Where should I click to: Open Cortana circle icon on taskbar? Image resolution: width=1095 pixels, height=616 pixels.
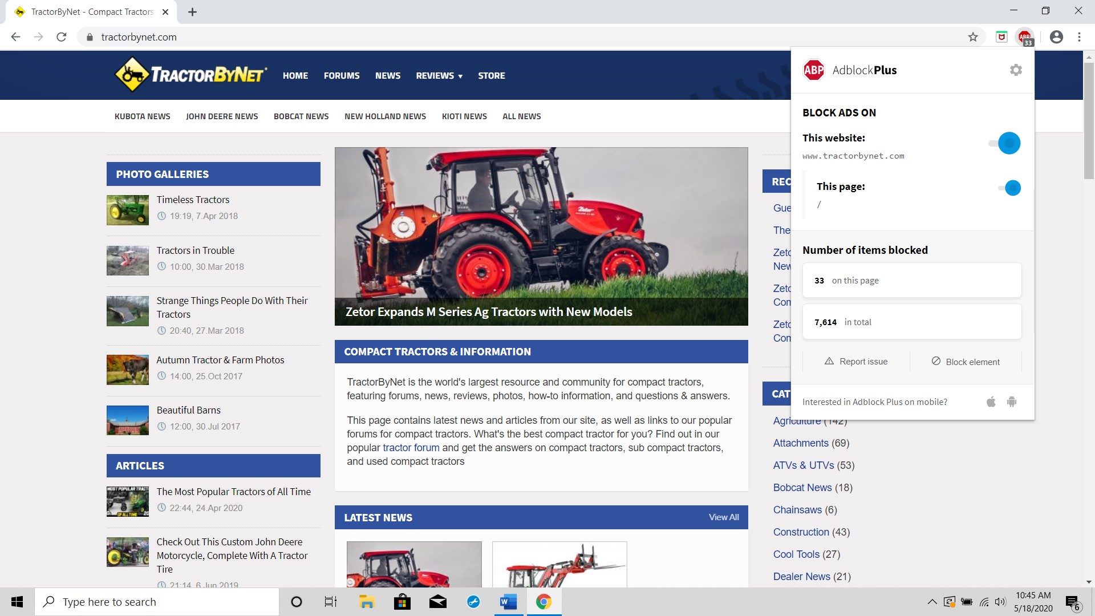coord(297,602)
